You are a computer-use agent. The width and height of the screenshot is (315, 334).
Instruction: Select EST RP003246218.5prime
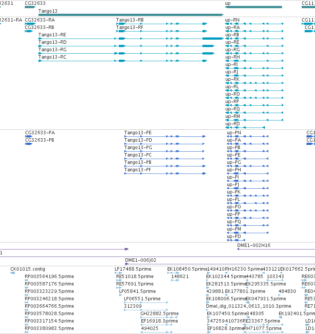coord(49,299)
